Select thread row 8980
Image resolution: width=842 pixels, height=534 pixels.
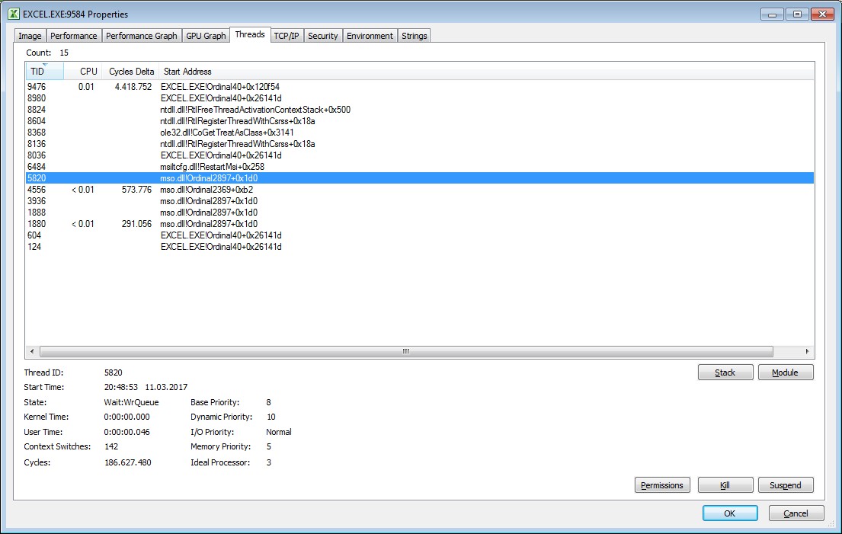420,98
